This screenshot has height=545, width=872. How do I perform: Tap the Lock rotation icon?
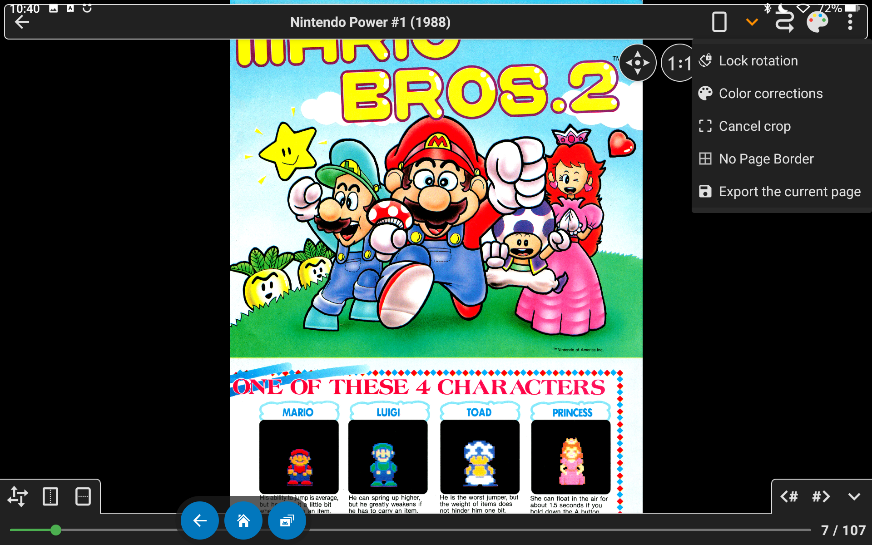(x=705, y=60)
